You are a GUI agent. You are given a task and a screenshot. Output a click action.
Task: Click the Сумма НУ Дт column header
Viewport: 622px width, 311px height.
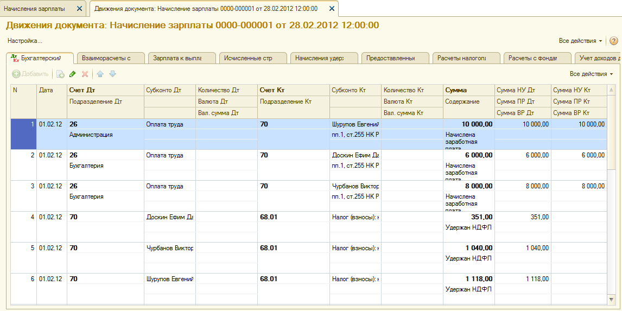(523, 91)
